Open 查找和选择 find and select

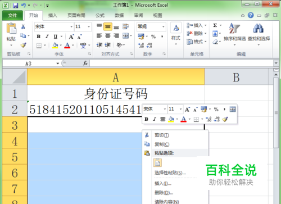tap(259, 34)
